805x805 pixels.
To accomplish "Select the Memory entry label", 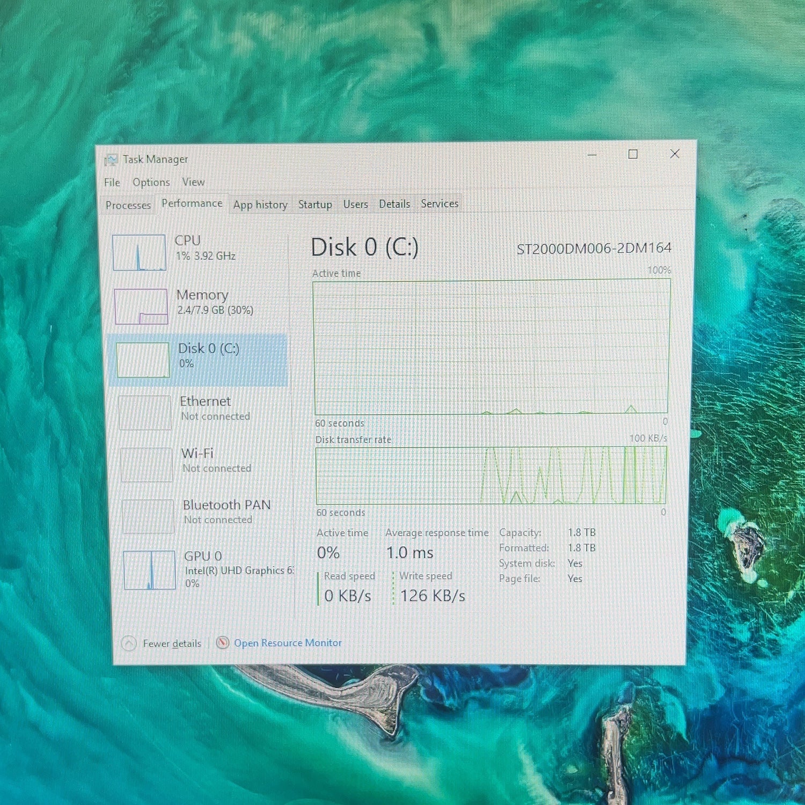I will (x=202, y=295).
